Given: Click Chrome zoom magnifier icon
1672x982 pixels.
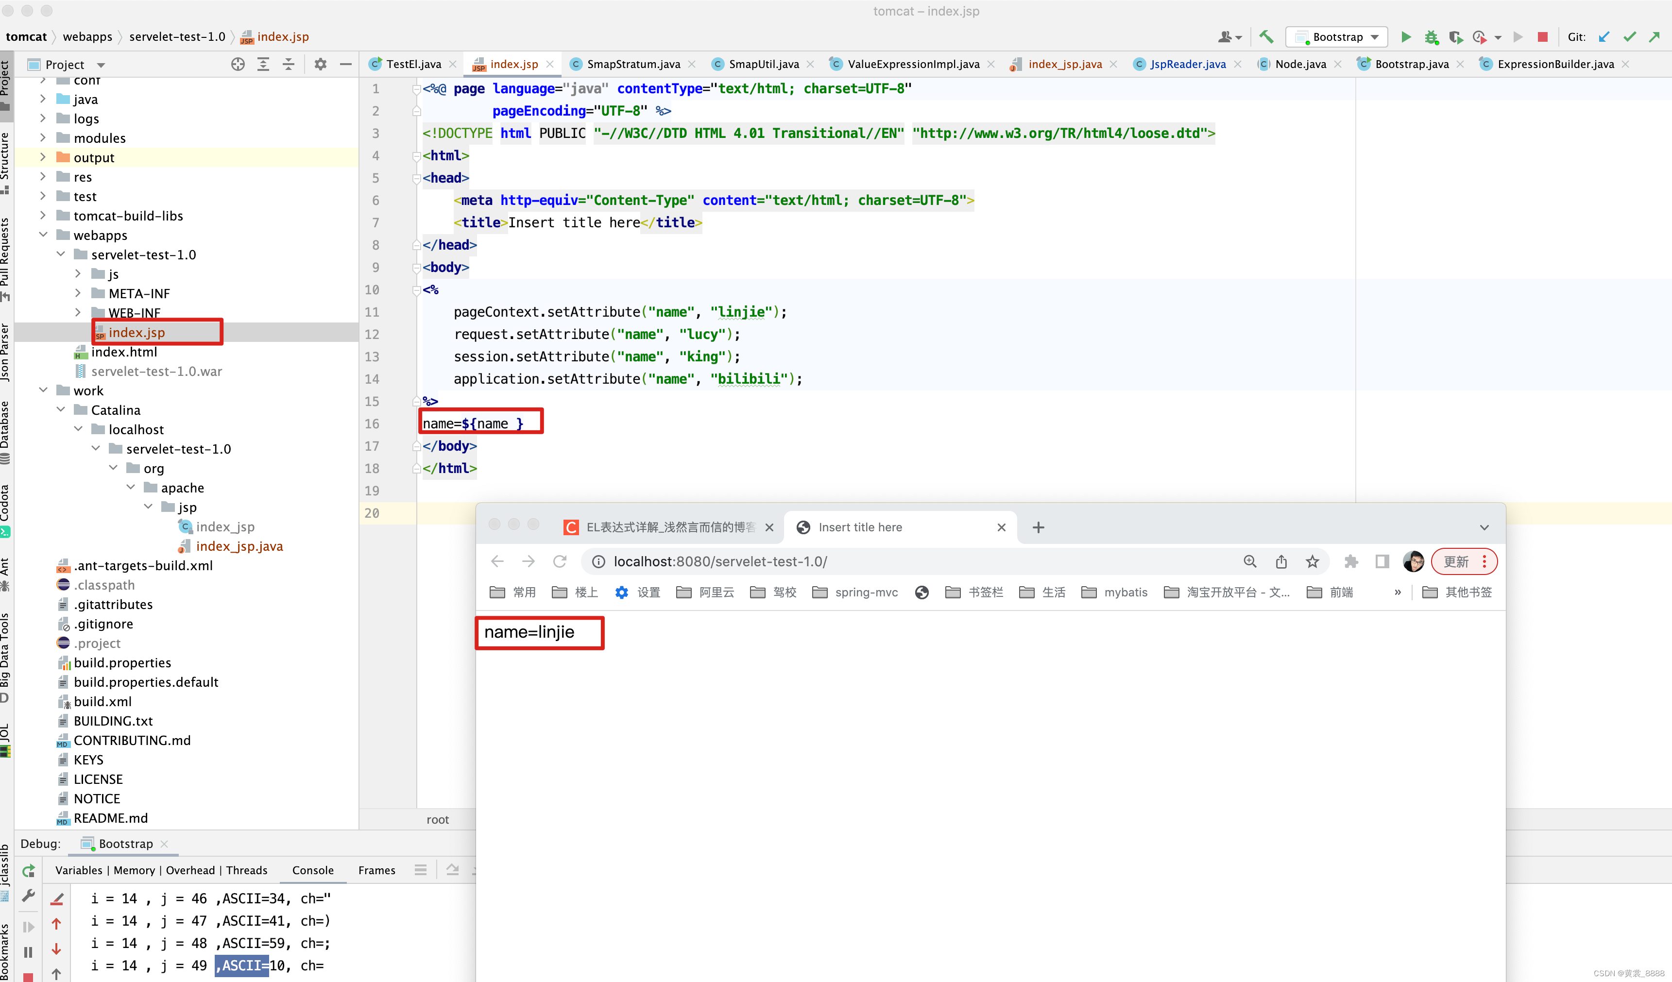Looking at the screenshot, I should pyautogui.click(x=1250, y=561).
